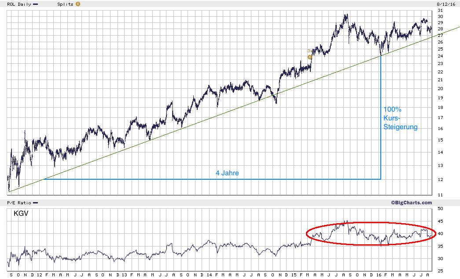The height and width of the screenshot is (279, 460).
Task: Click the Splits legend icon at top
Action: pos(78,4)
